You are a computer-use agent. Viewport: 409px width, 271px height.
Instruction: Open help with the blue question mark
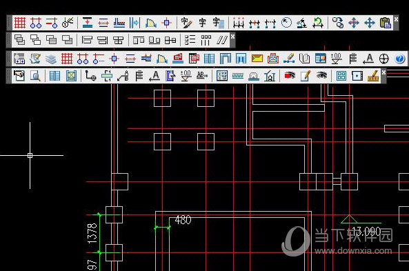coord(399,59)
